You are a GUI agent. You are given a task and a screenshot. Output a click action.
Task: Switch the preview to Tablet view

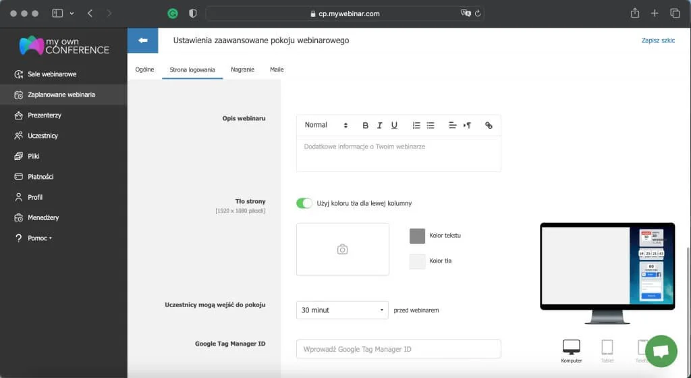[607, 348]
